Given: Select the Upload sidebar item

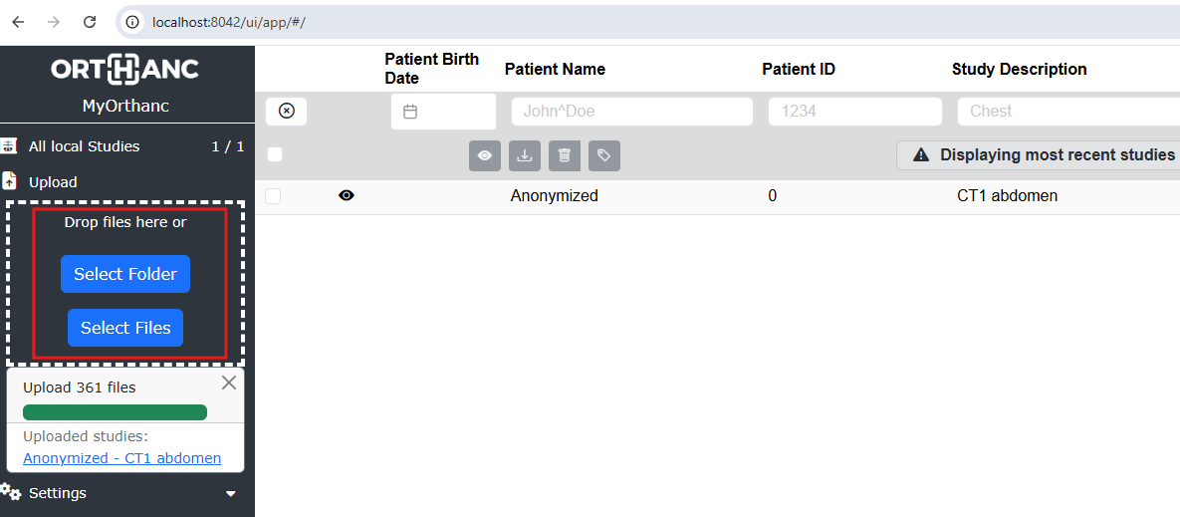Looking at the screenshot, I should point(53,182).
